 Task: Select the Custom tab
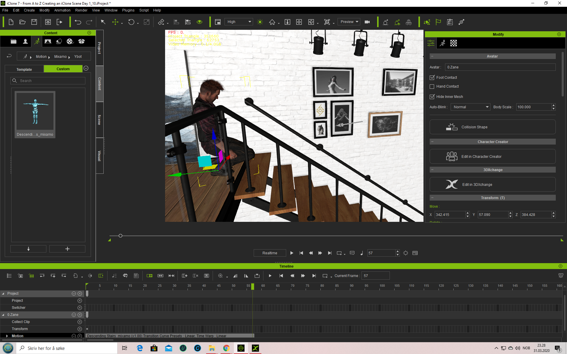point(63,69)
